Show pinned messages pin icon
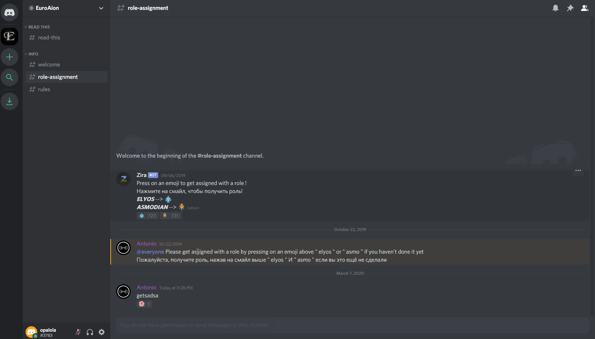This screenshot has height=339, width=595. click(570, 8)
